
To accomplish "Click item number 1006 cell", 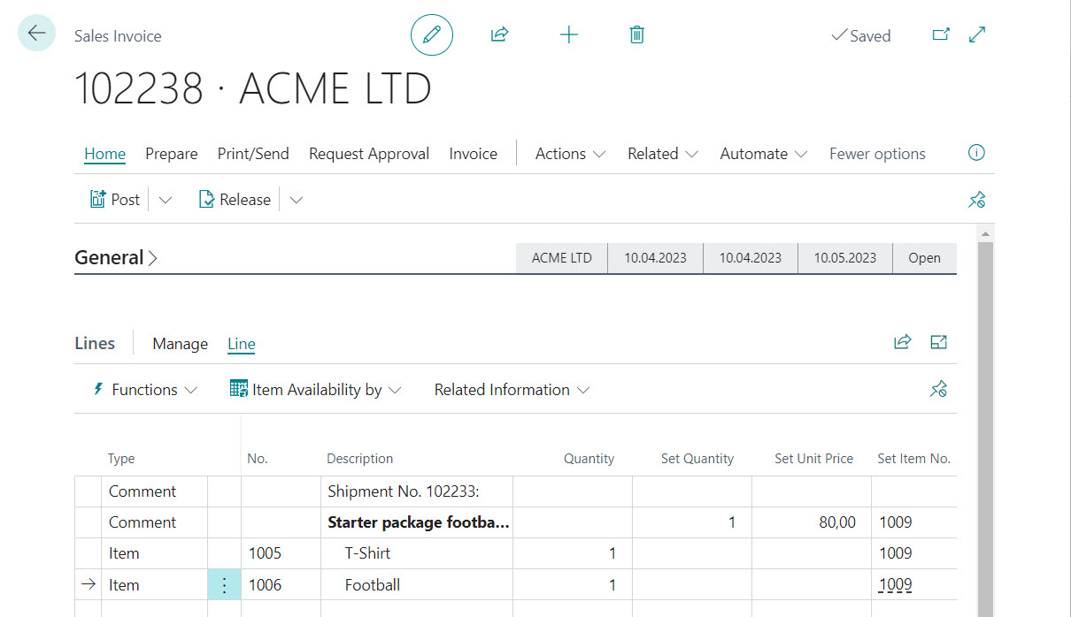I will click(x=281, y=584).
